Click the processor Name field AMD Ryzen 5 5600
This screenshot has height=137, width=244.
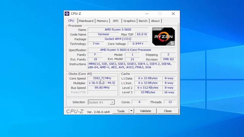click(x=118, y=30)
